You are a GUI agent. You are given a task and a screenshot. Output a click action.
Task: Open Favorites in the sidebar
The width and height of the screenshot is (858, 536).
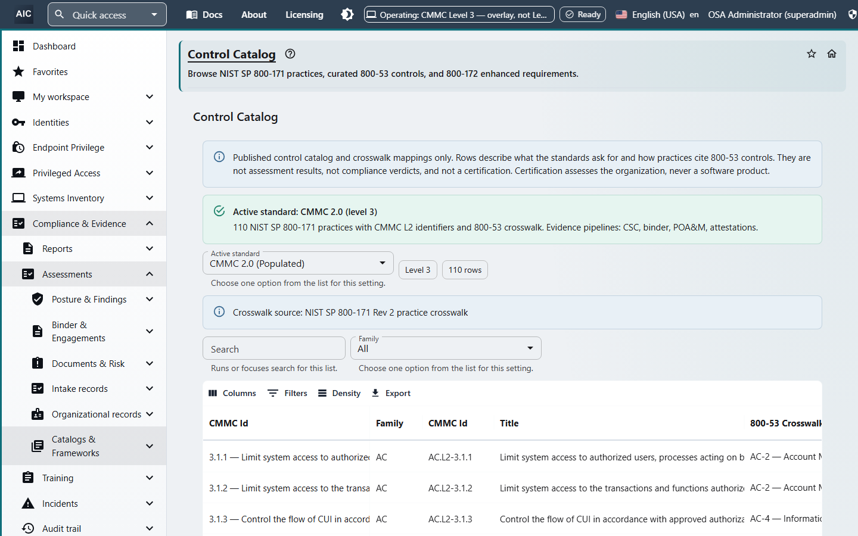click(x=83, y=71)
